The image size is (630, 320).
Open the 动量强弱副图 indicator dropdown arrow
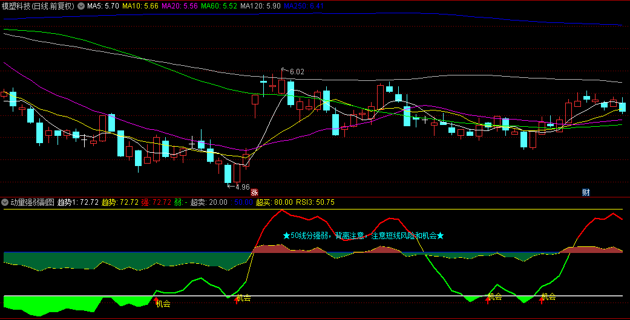coord(5,202)
